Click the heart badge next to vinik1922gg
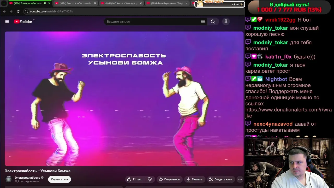334x188 pixels. tap(260, 20)
